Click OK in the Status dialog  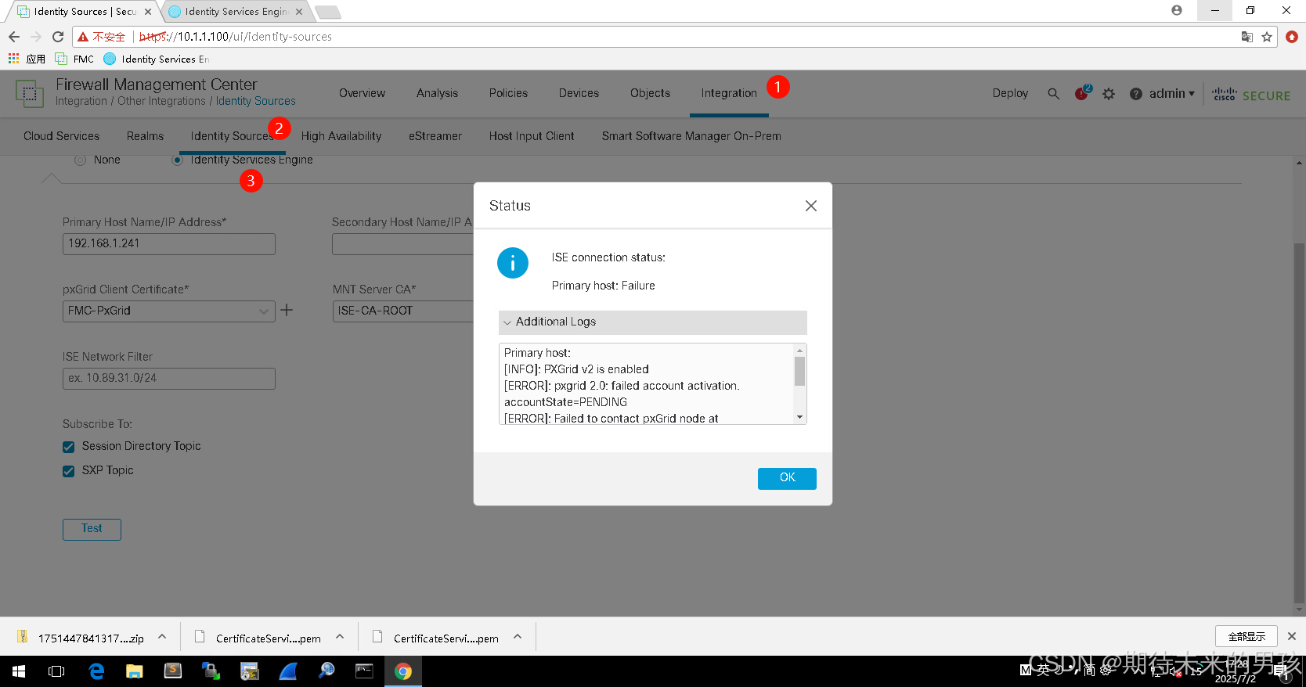tap(787, 479)
